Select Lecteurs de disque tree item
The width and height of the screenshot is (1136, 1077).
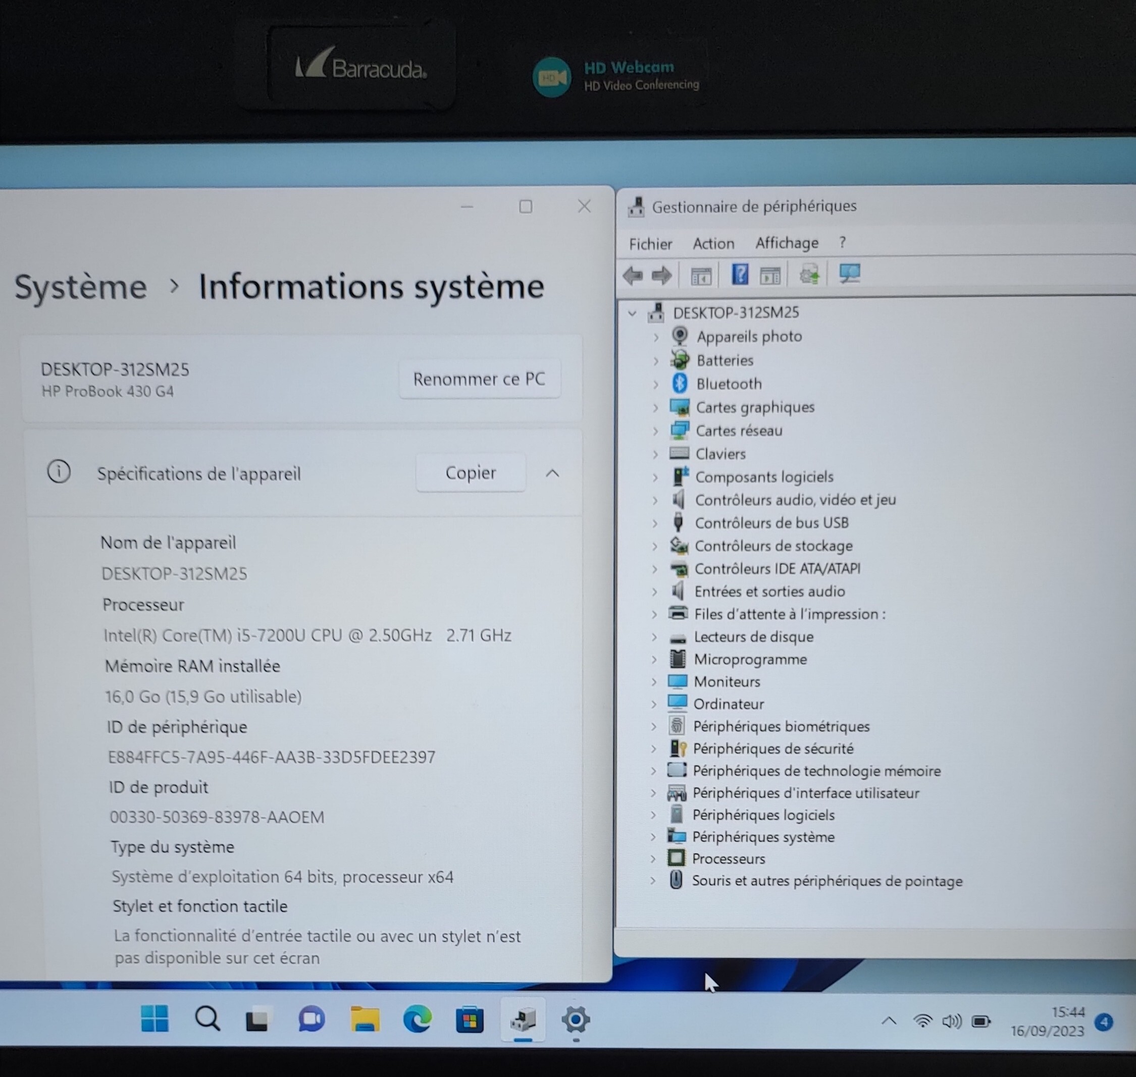click(753, 637)
